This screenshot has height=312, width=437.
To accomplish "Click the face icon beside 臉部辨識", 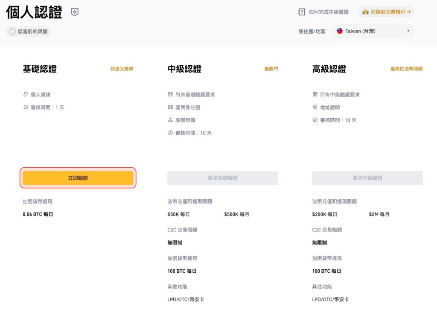I will pyautogui.click(x=170, y=120).
